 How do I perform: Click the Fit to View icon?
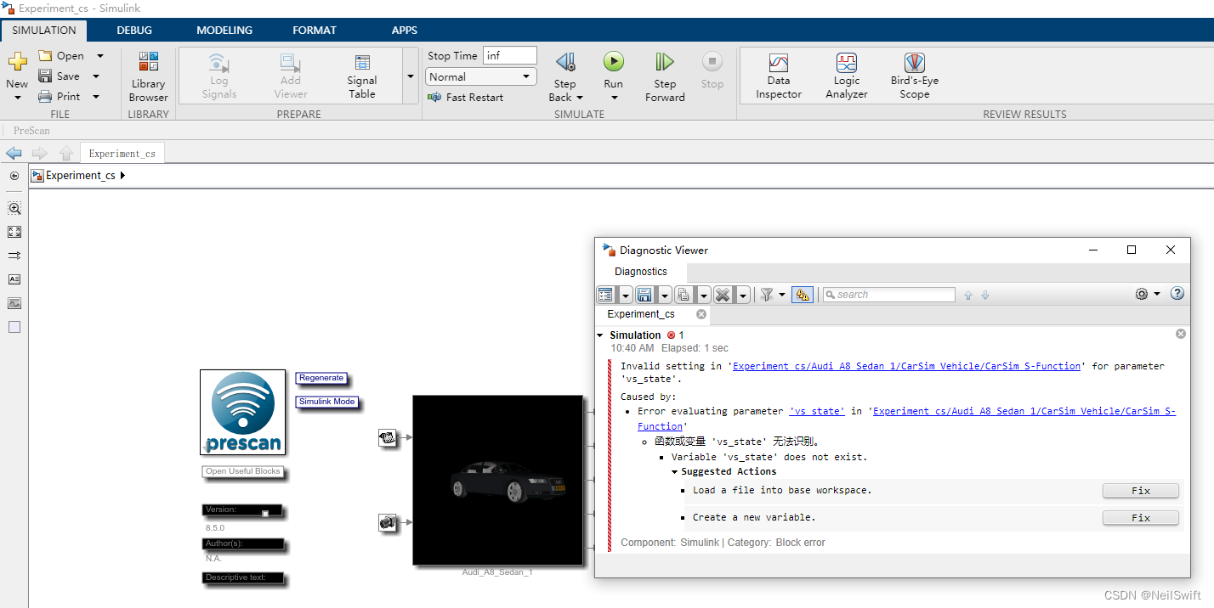point(14,232)
